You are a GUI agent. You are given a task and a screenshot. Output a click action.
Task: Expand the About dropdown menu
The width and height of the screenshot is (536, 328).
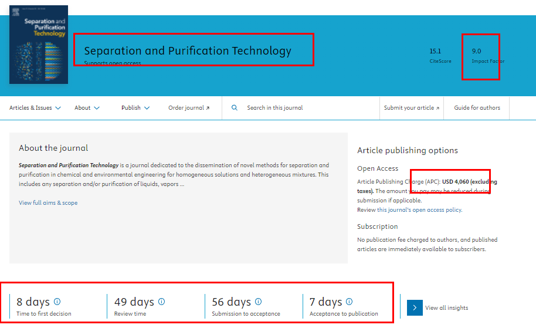point(87,108)
